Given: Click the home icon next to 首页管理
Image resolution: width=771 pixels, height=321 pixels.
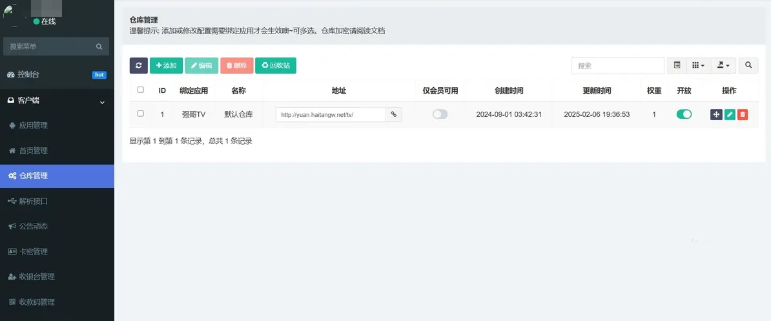Looking at the screenshot, I should 12,150.
